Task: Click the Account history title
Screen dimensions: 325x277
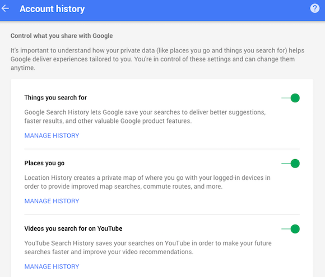Action: [52, 9]
